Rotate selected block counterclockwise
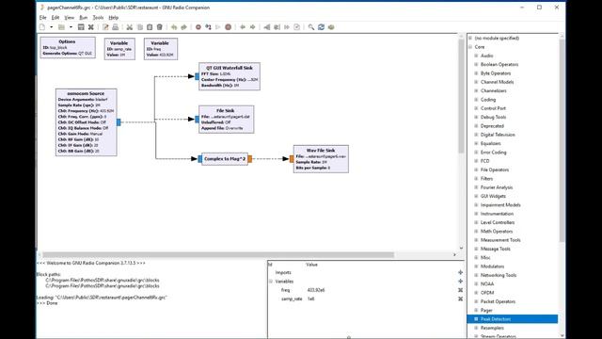Viewport: 602px width, 339px height. tap(243, 27)
